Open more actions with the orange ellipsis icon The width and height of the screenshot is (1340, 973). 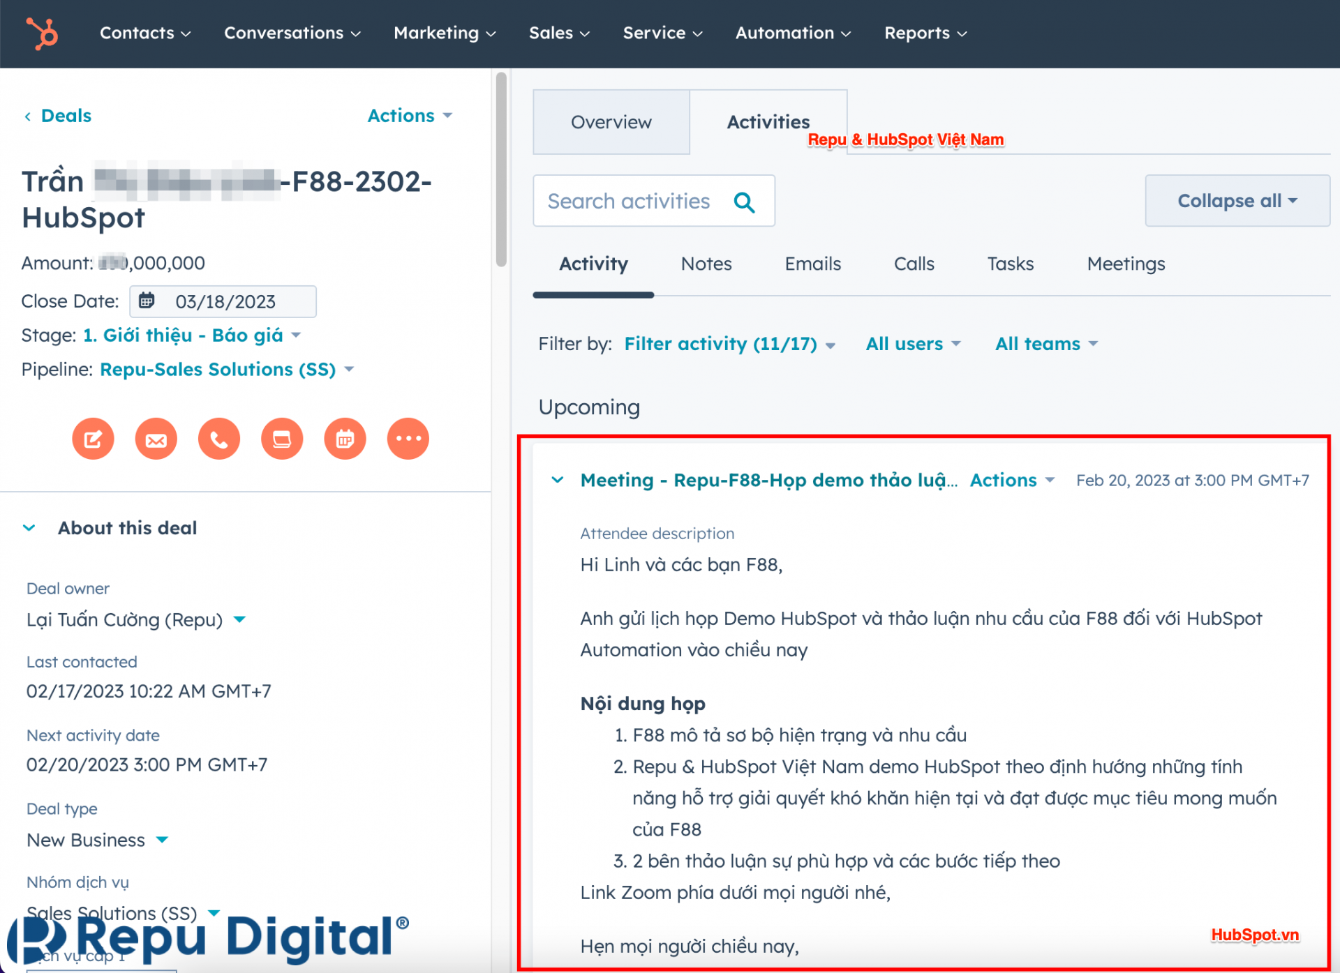[x=408, y=439]
